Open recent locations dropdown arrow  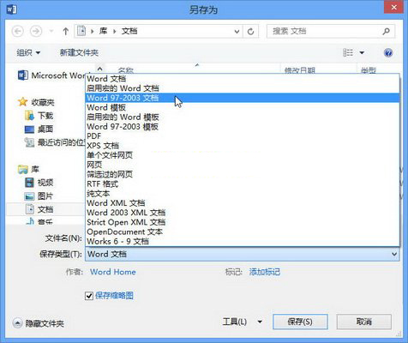(51, 31)
